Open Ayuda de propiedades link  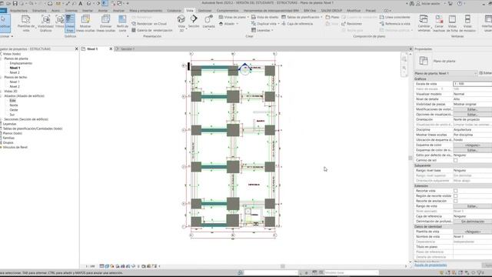(430, 265)
